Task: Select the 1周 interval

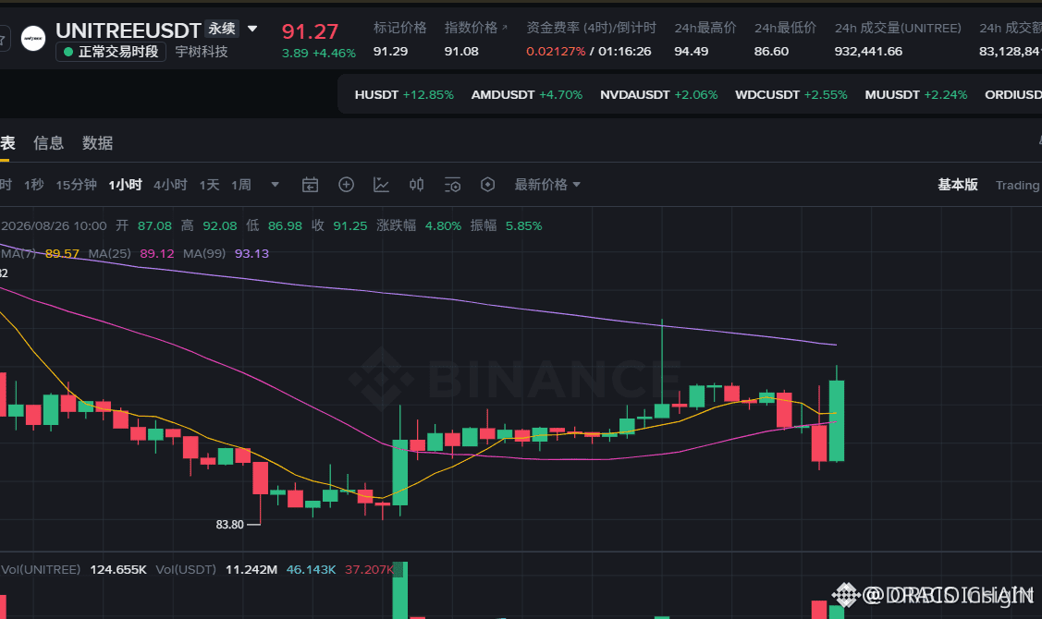Action: 241,185
